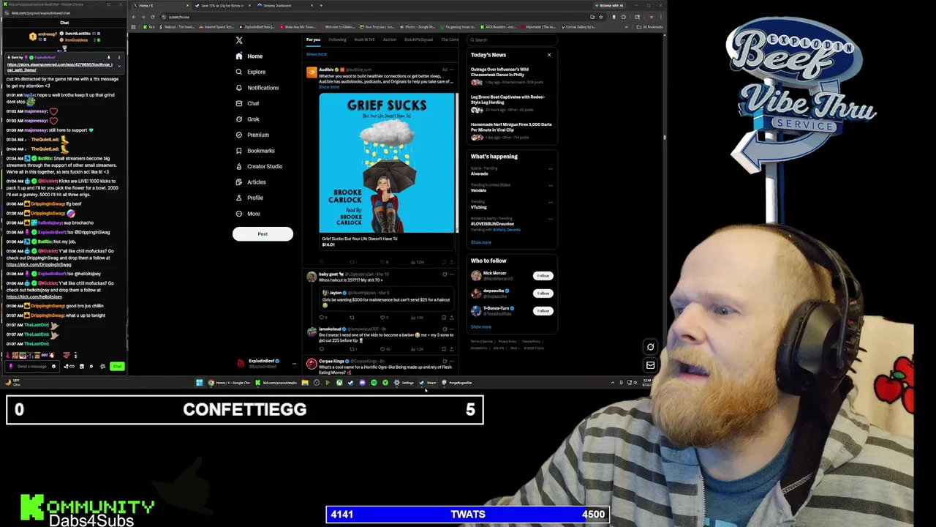936x527 pixels.
Task: Click the floating Grok button at feed corner
Action: (650, 347)
